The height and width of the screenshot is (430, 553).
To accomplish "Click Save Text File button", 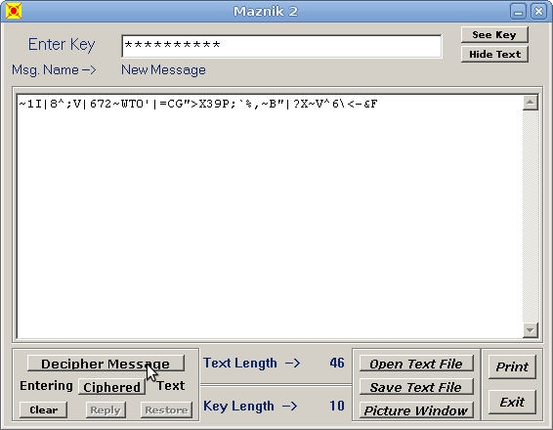I will (x=416, y=387).
